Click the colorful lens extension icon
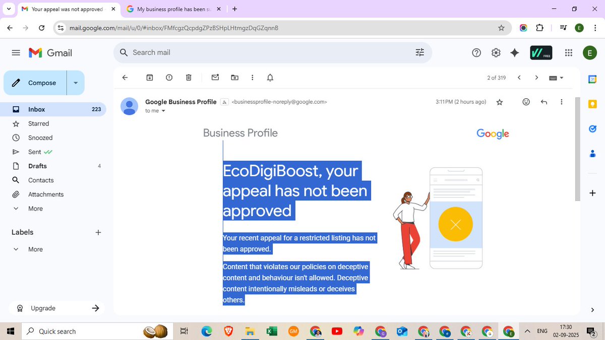The width and height of the screenshot is (605, 340). point(523,28)
